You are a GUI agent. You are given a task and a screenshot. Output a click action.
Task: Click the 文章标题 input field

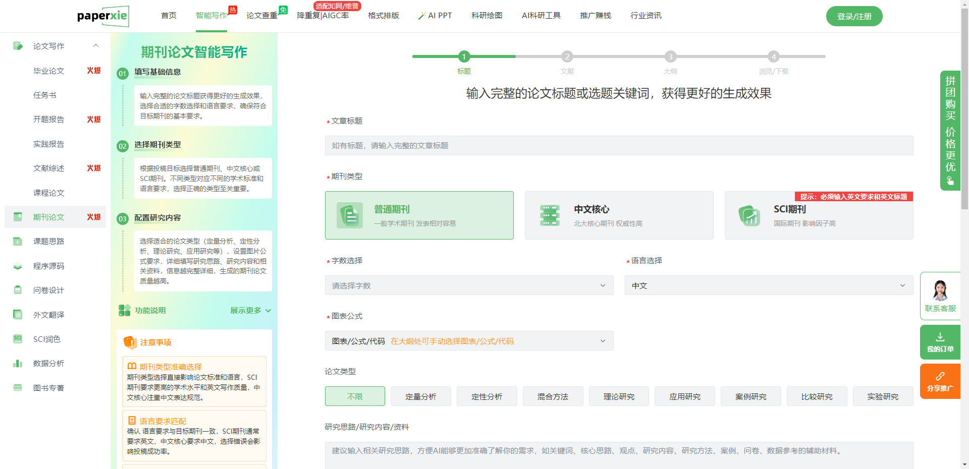tap(619, 146)
